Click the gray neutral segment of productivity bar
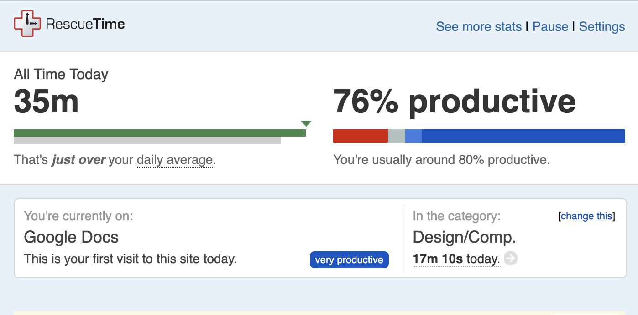Image resolution: width=638 pixels, height=315 pixels. [x=397, y=136]
